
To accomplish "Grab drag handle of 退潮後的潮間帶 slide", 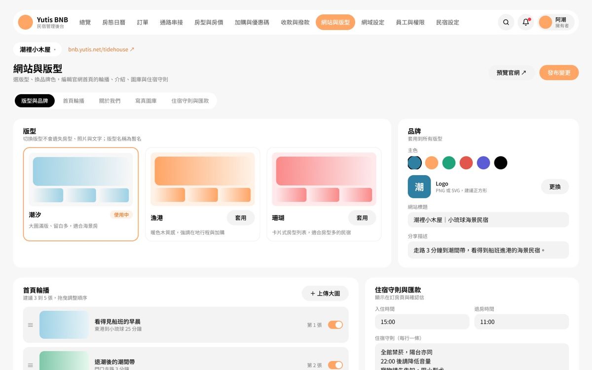I will 31,365.
